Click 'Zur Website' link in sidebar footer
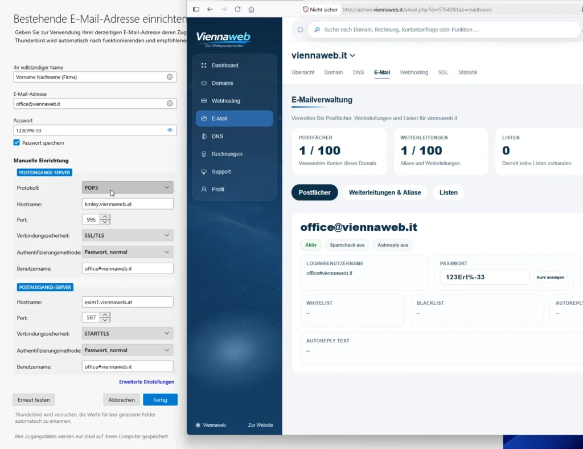This screenshot has height=449, width=583. [x=260, y=425]
